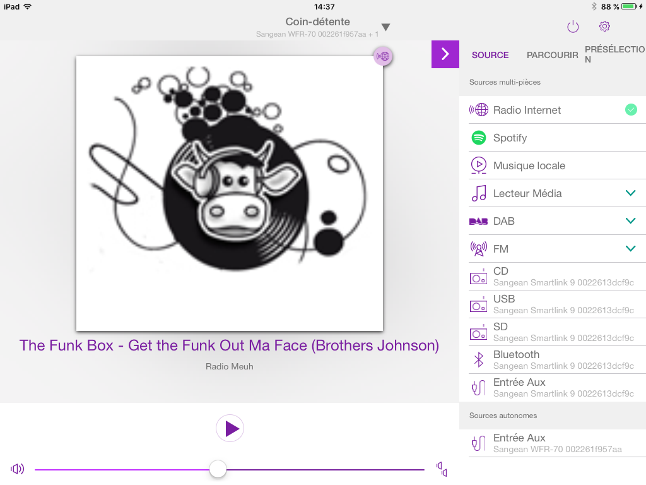Tap the Lecteur Média label
The height and width of the screenshot is (485, 646).
tap(527, 193)
